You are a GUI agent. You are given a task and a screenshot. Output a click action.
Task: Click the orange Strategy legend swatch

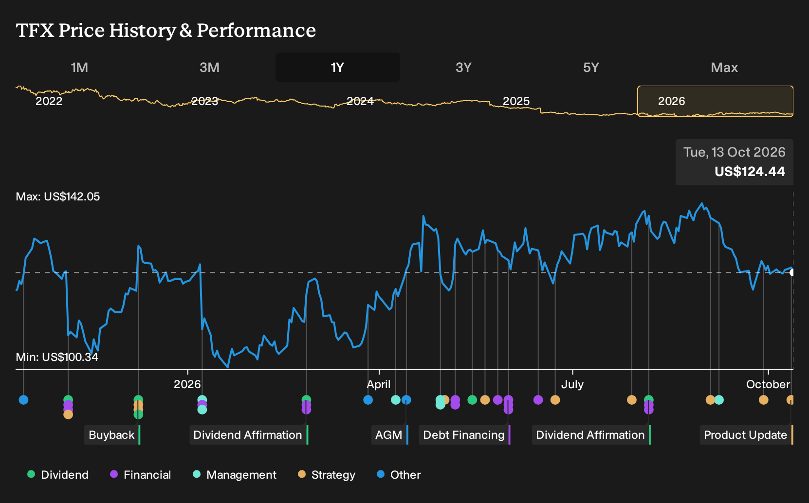click(302, 474)
